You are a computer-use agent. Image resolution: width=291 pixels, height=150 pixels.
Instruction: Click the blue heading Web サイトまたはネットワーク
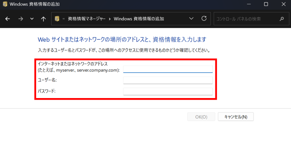click(x=122, y=40)
